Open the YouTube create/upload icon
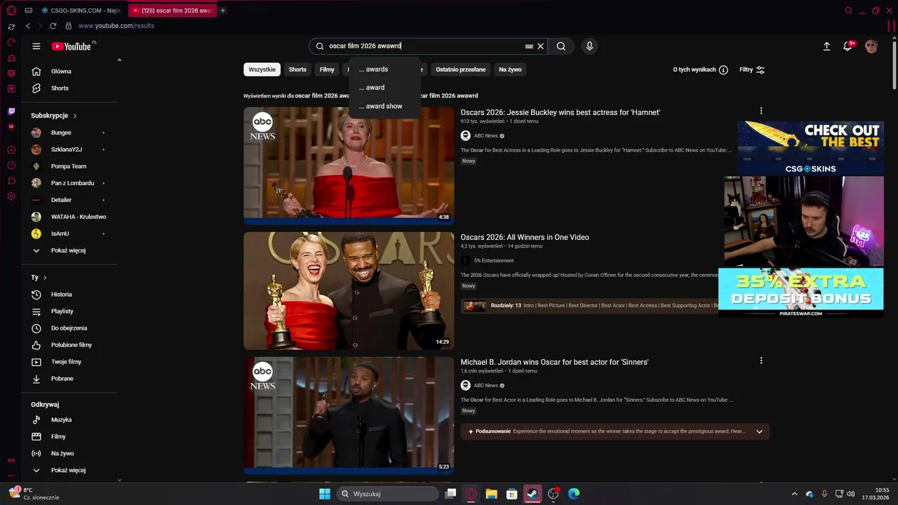Screen dimensions: 898x505 (x=826, y=46)
